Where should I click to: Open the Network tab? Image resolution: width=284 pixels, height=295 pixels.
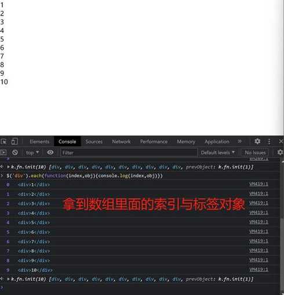tap(121, 142)
